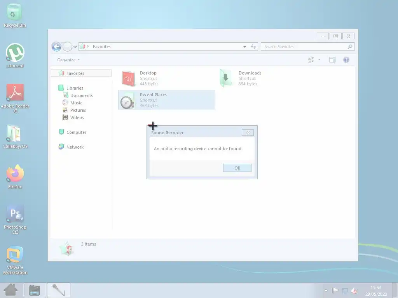Open Documents library in sidebar

tap(78, 95)
